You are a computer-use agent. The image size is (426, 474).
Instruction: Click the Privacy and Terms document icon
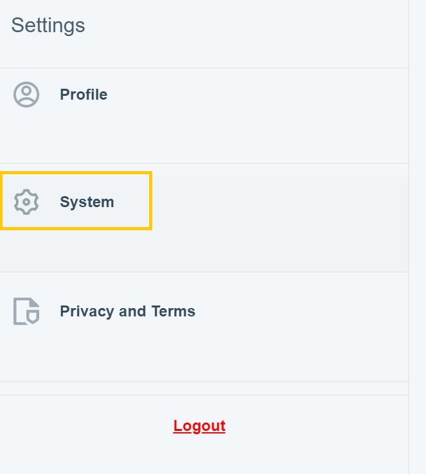coord(26,311)
